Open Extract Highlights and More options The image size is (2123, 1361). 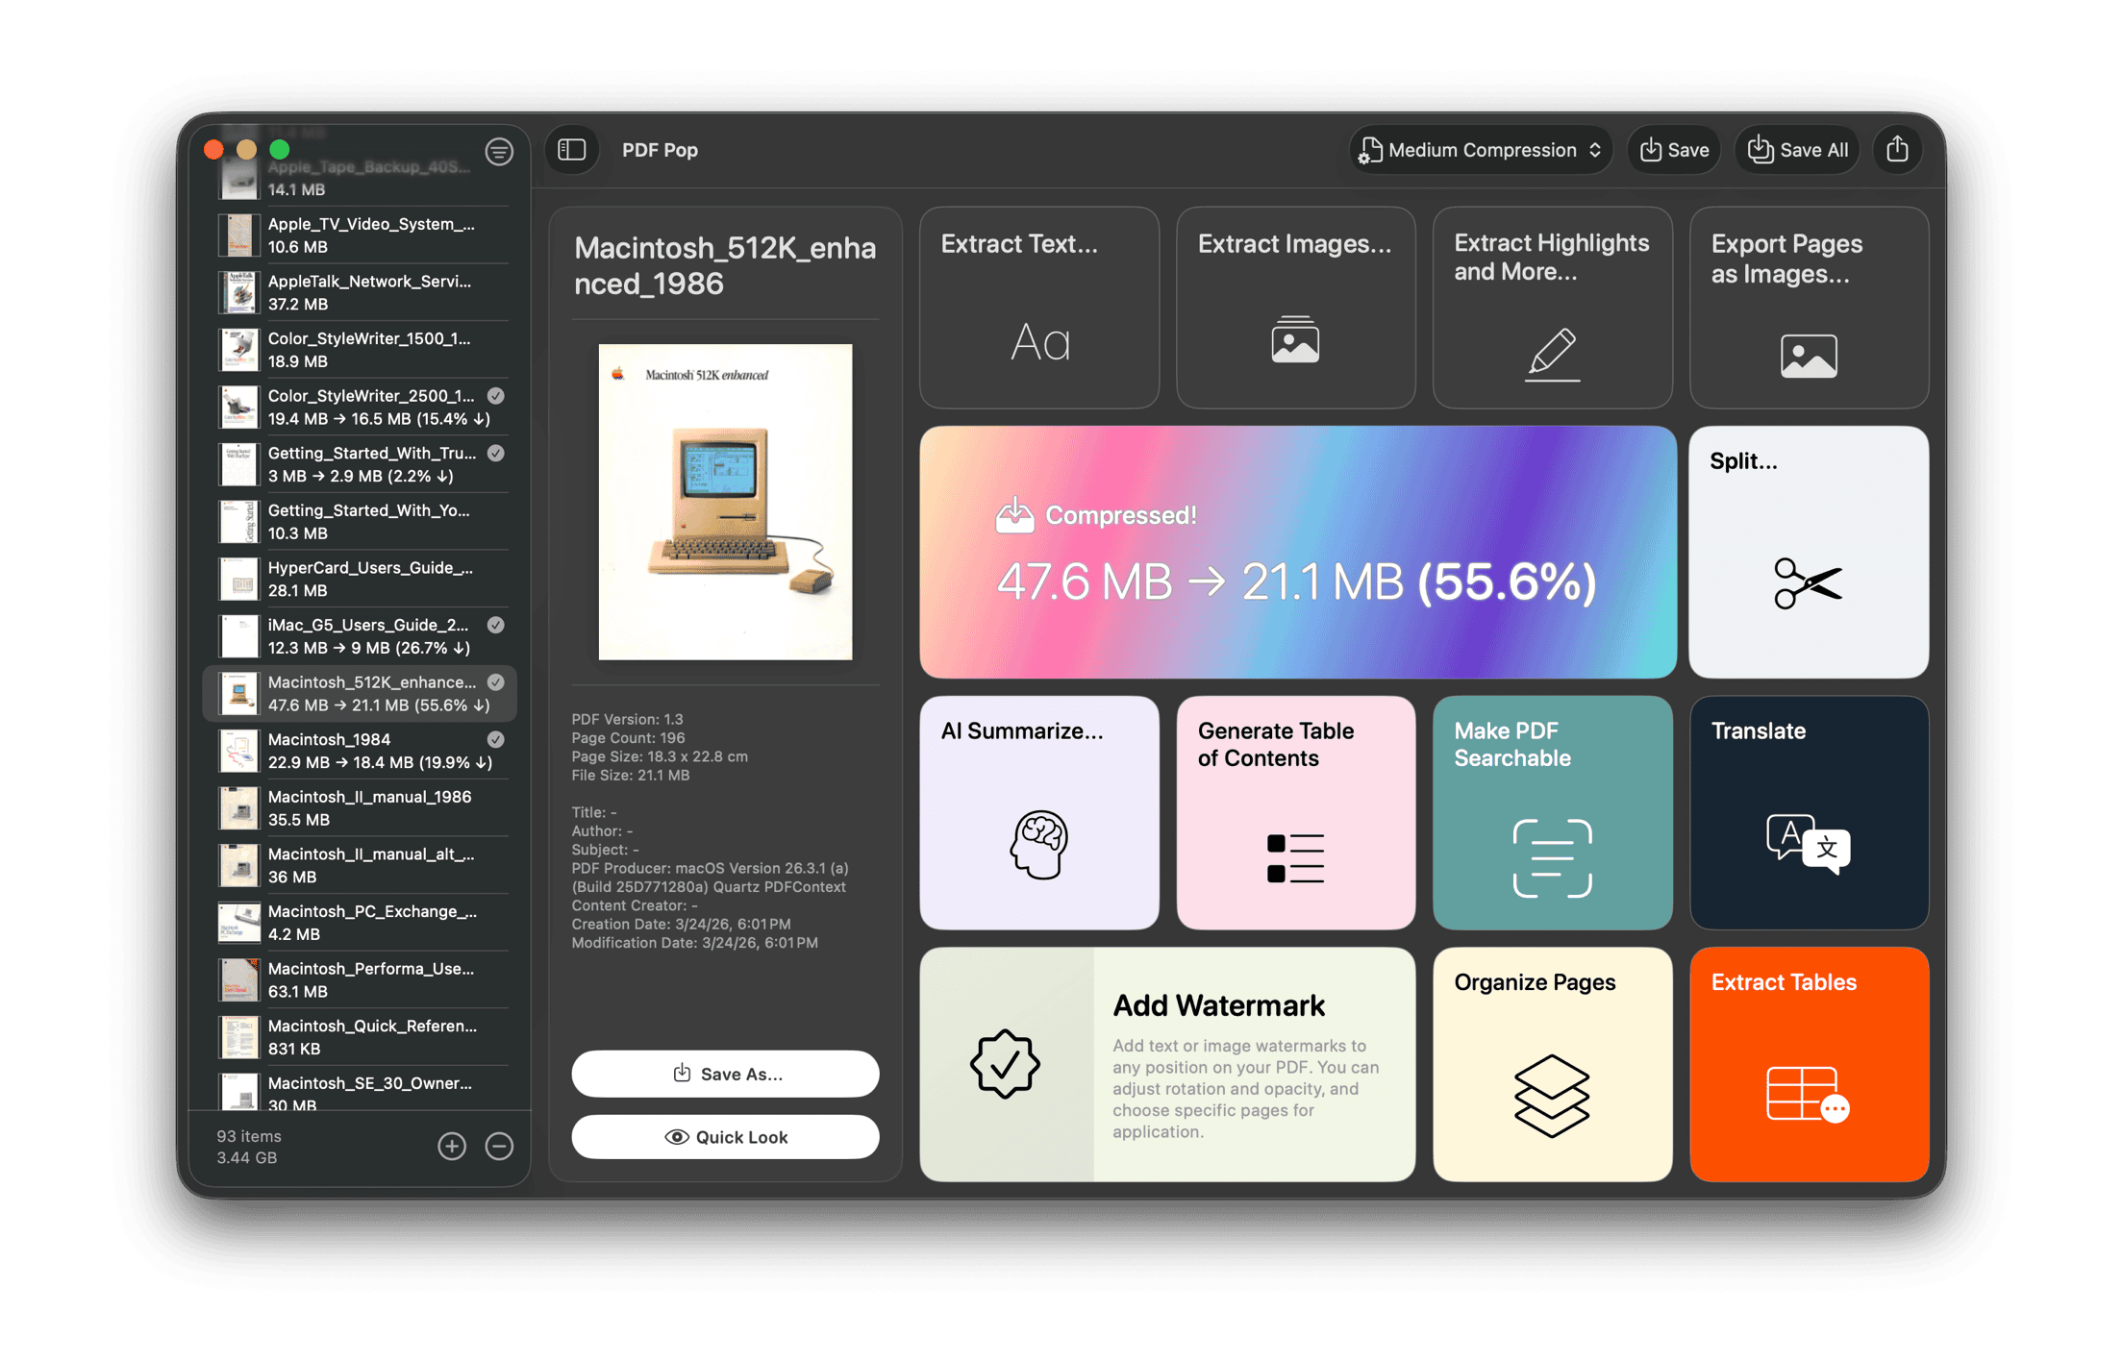[x=1552, y=308]
